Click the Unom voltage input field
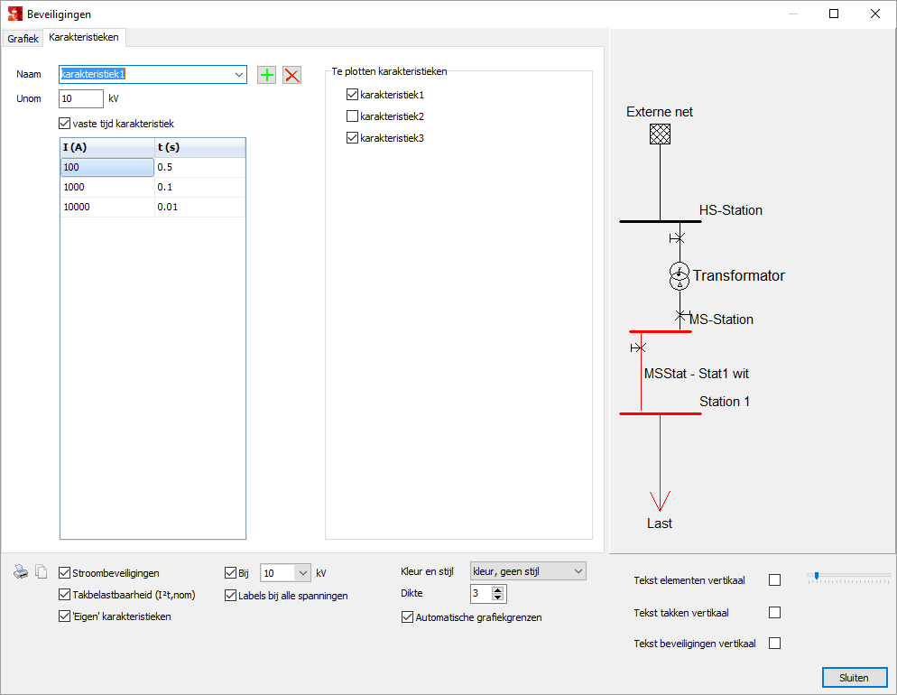 point(80,98)
